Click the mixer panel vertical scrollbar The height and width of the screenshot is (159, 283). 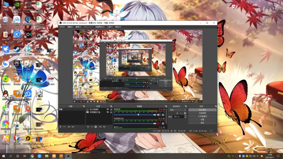(166, 116)
